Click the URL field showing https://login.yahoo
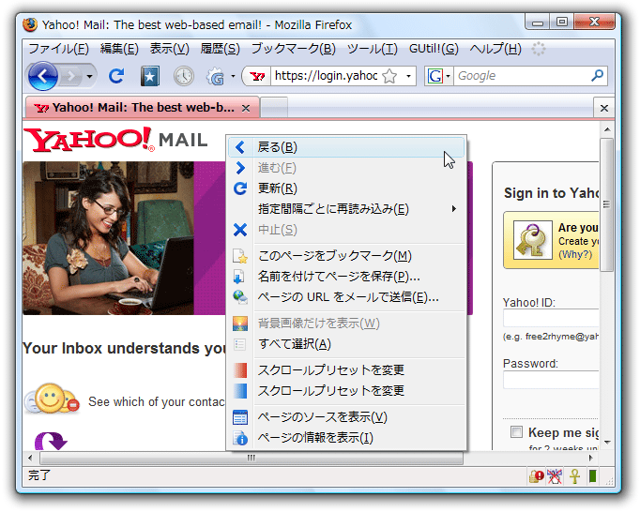 coord(326,76)
